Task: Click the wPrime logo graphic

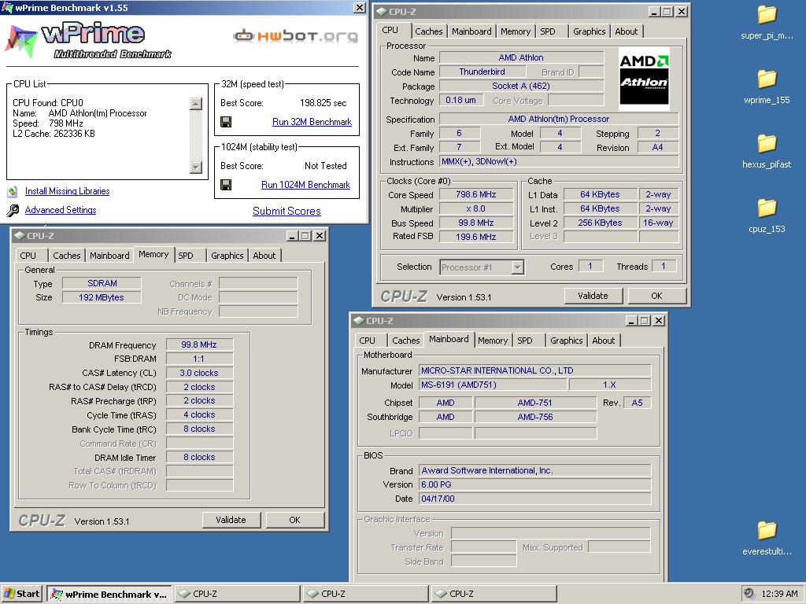Action: pos(87,39)
